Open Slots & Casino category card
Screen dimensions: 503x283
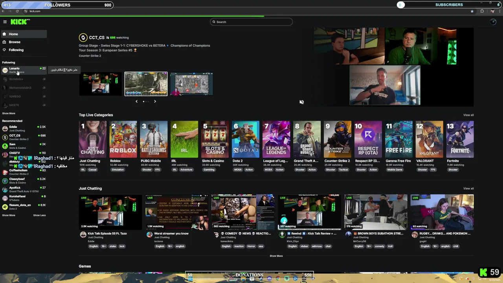click(x=215, y=140)
